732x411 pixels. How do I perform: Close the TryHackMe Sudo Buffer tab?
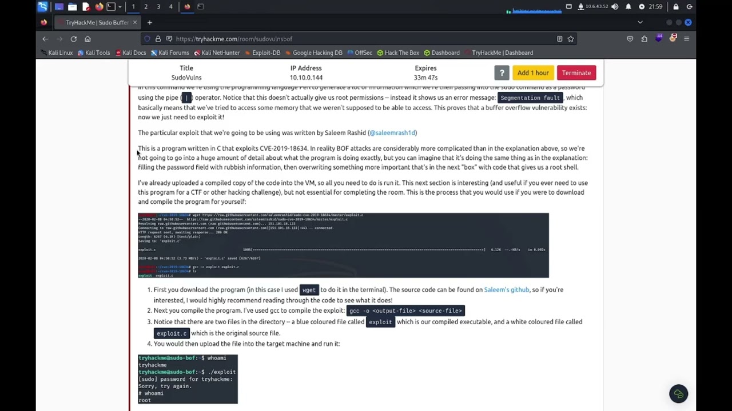pos(135,23)
